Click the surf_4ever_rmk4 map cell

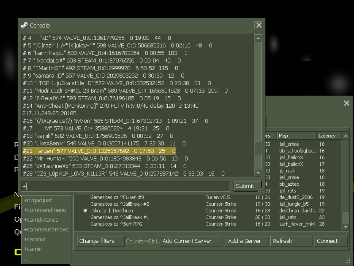click(x=297, y=224)
